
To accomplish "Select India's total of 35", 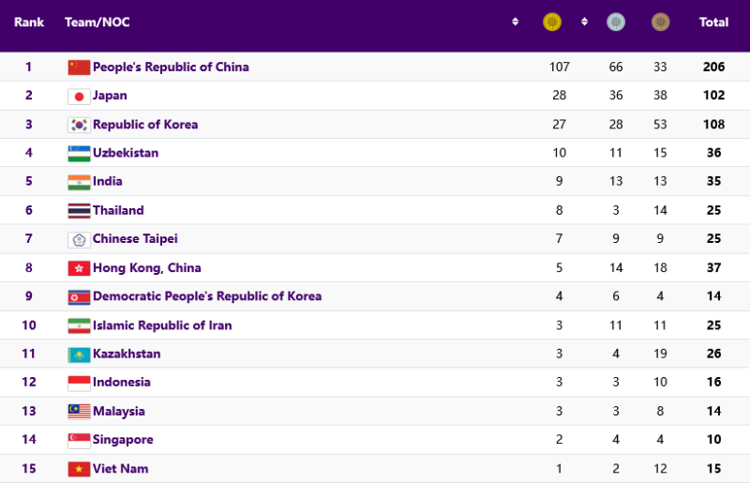I will click(x=713, y=181).
